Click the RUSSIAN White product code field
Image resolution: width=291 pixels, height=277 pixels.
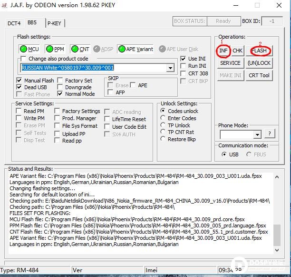[x=94, y=68]
